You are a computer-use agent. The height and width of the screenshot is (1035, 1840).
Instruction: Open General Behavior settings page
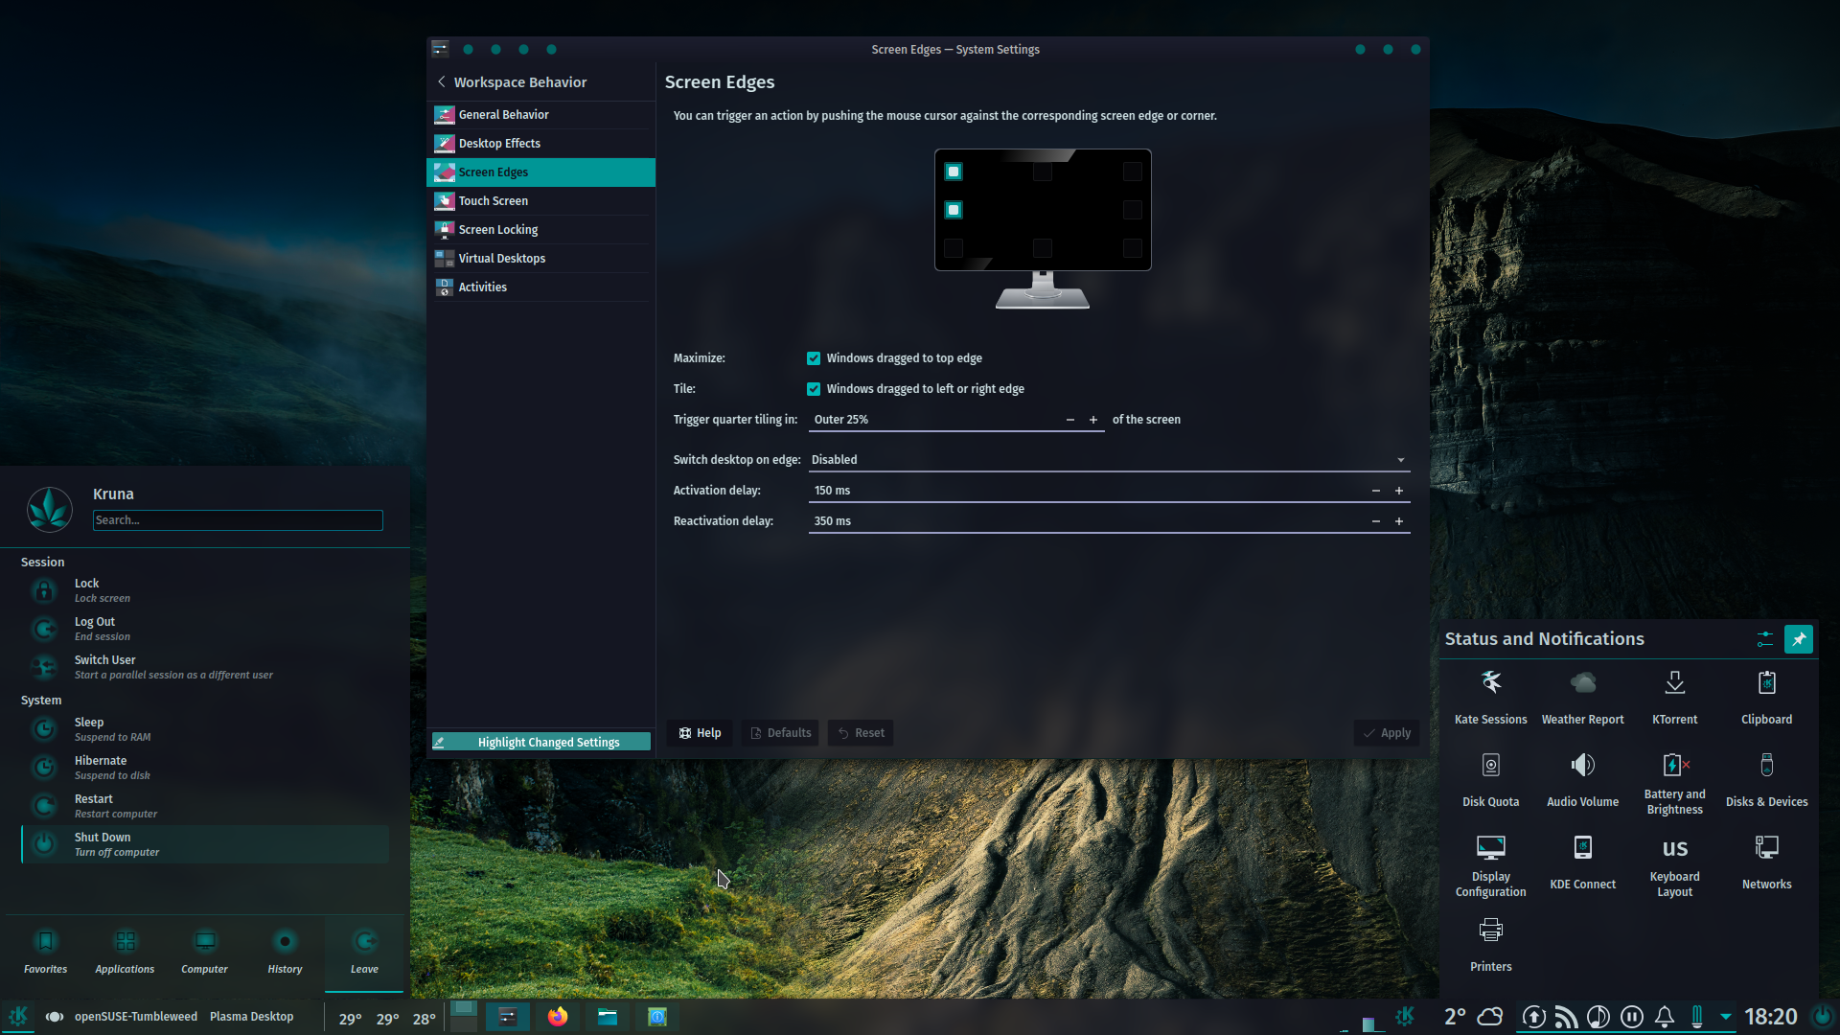pos(540,115)
